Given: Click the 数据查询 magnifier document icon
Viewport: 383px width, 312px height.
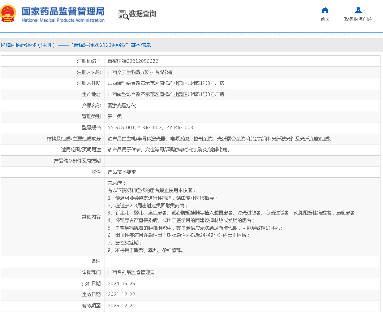Looking at the screenshot, I should (x=123, y=14).
